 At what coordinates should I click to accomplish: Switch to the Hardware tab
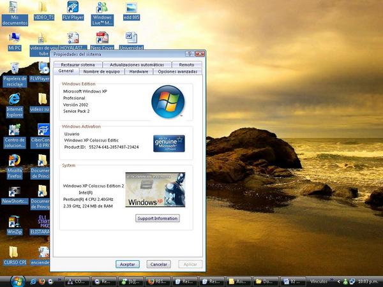[x=139, y=71]
